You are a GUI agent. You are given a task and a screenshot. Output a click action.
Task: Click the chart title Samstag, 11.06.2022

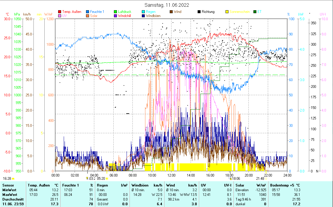click(167, 5)
